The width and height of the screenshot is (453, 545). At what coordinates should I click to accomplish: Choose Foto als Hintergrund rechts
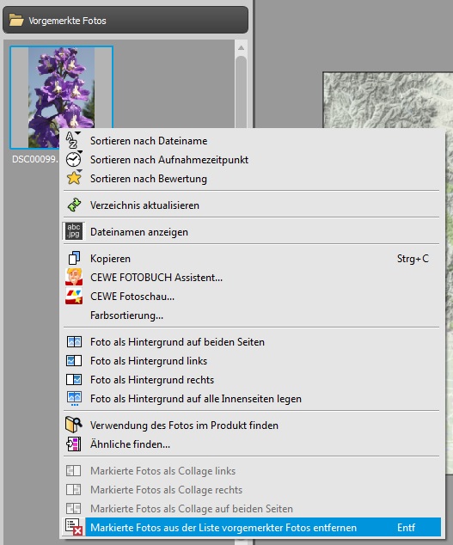(152, 380)
